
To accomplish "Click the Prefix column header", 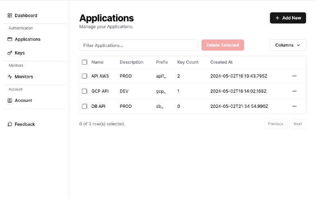I will point(162,62).
